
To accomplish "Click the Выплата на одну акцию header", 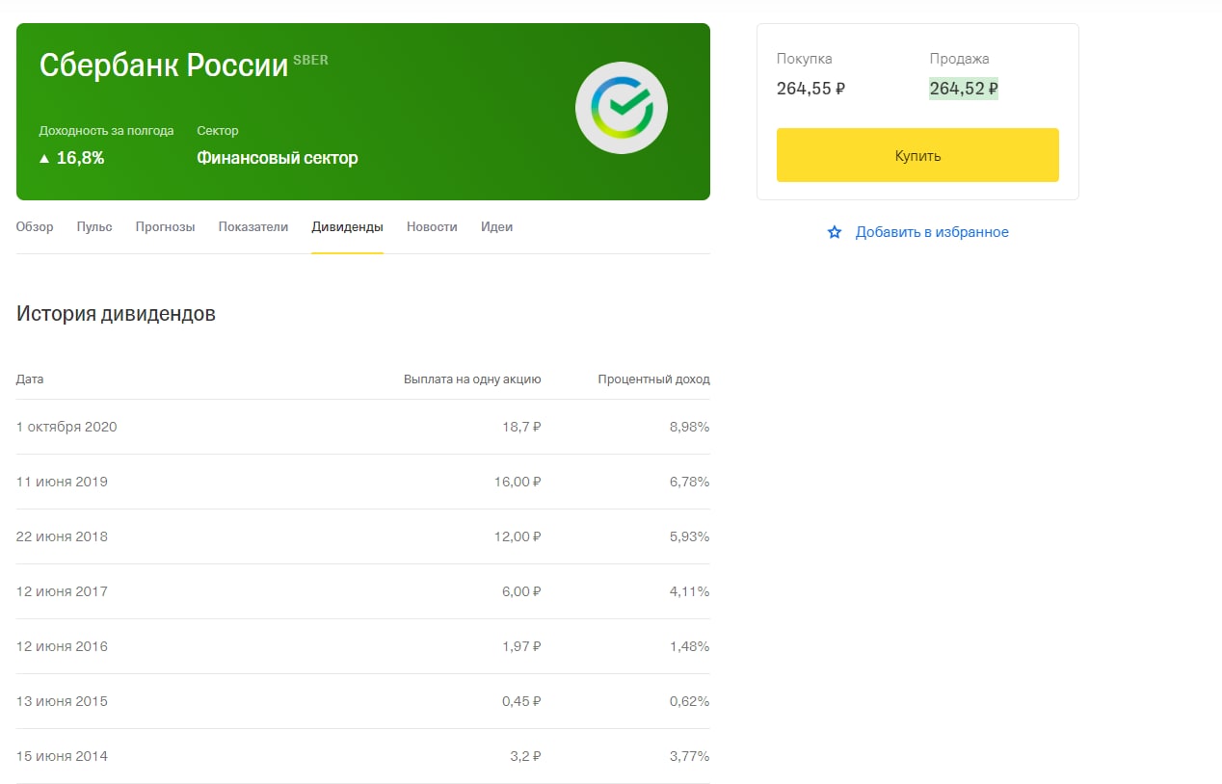I will pos(472,379).
